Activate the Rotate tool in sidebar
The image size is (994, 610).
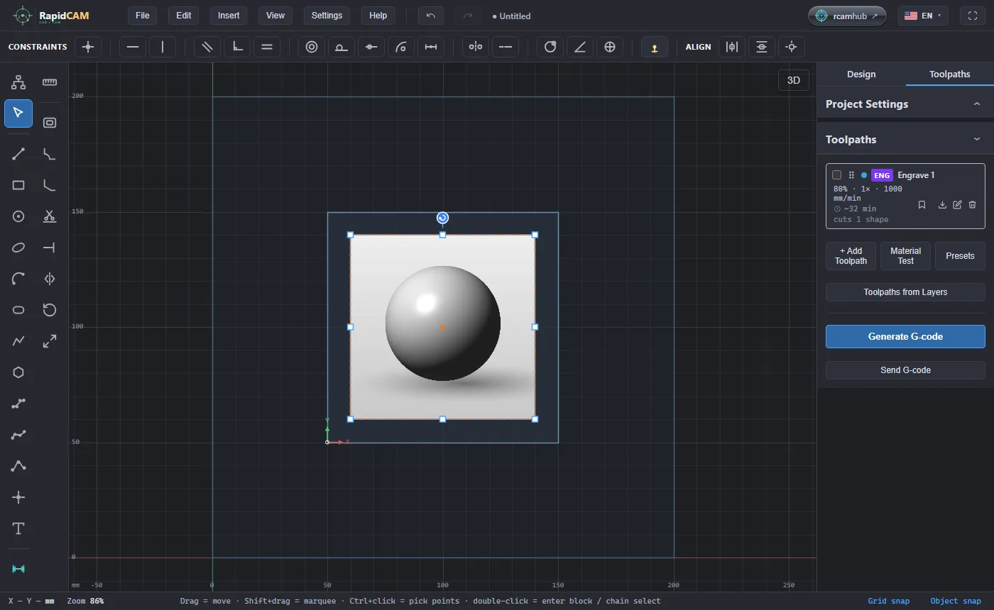50,310
